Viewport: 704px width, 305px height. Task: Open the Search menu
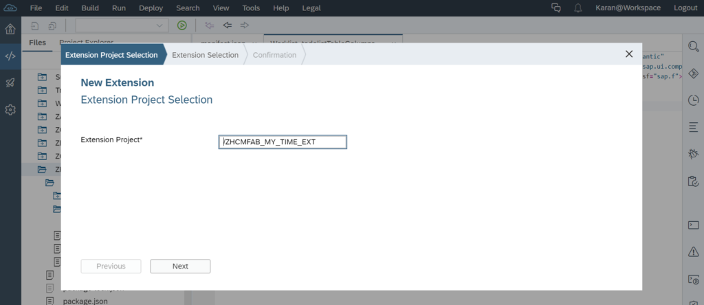[x=188, y=8]
